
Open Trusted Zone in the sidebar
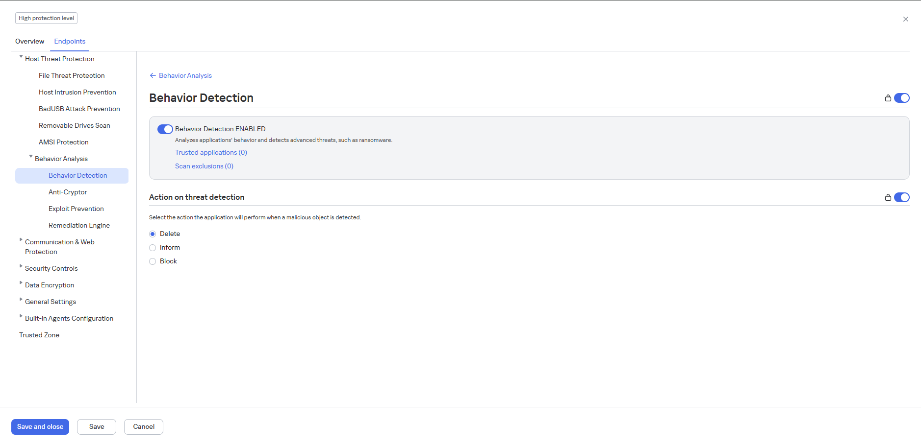click(39, 335)
